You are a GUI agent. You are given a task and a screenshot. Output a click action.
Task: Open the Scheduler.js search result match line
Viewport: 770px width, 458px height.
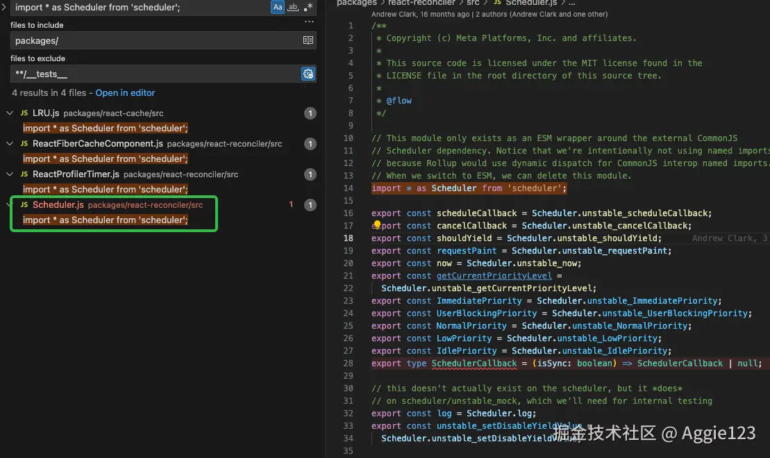[x=106, y=220]
